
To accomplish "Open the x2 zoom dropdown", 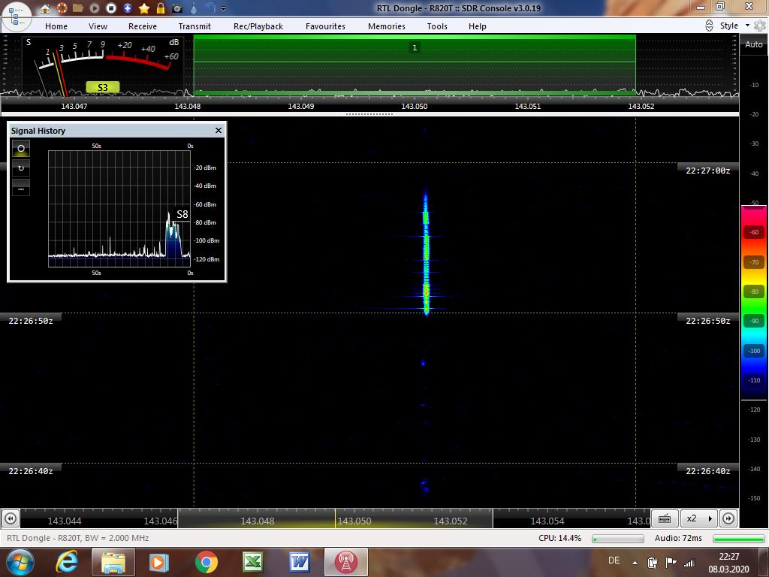I will click(699, 518).
